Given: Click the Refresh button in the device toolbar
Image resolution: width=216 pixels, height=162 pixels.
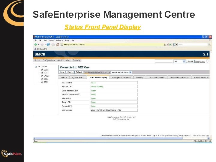Looking at the screenshot, I should tap(79, 72).
